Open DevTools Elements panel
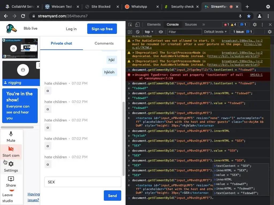 point(154,25)
